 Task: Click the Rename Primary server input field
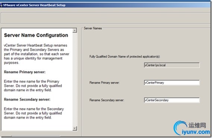[171, 83]
